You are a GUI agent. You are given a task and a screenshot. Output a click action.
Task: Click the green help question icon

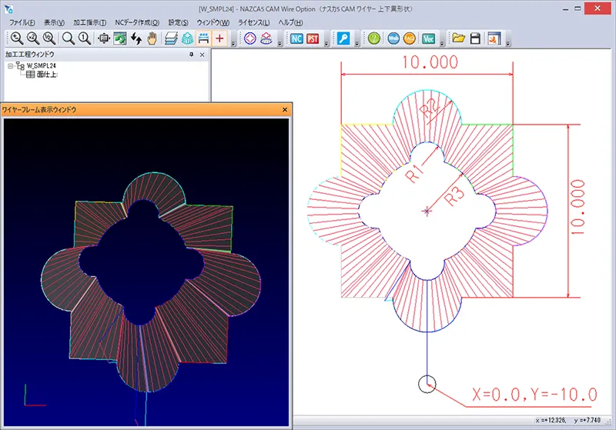pos(374,38)
